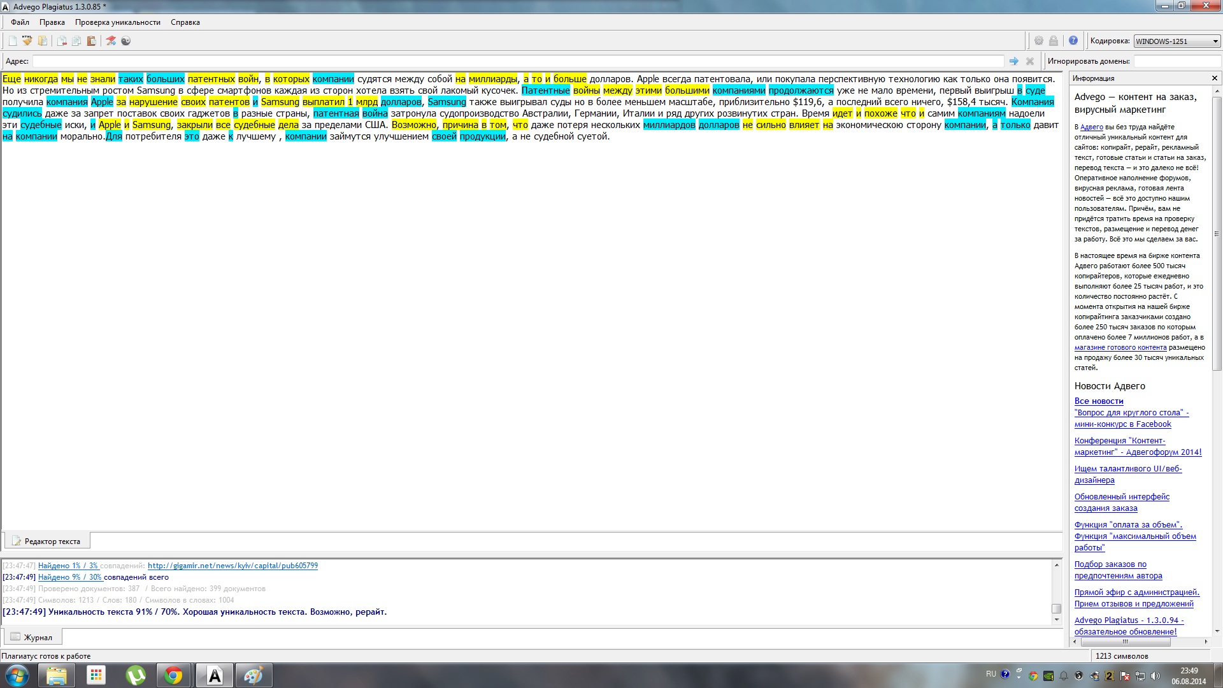
Task: Open the Адвего link in info text
Action: coord(1092,127)
